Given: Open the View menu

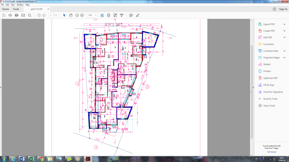Looking at the screenshot, I should click(x=13, y=5).
